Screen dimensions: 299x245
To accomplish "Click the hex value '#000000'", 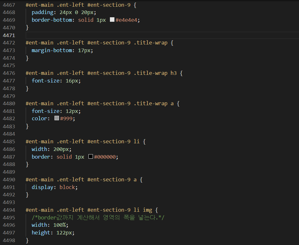I will (x=105, y=157).
